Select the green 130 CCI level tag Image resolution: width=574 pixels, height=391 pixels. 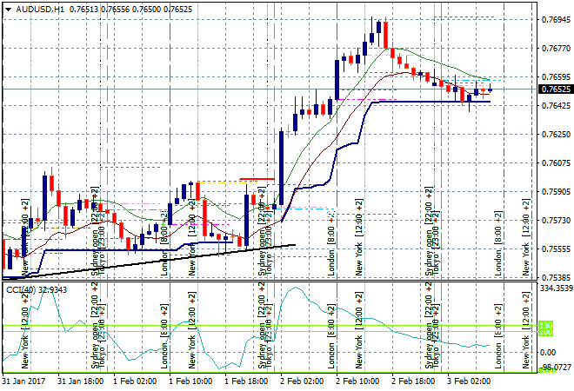point(547,327)
